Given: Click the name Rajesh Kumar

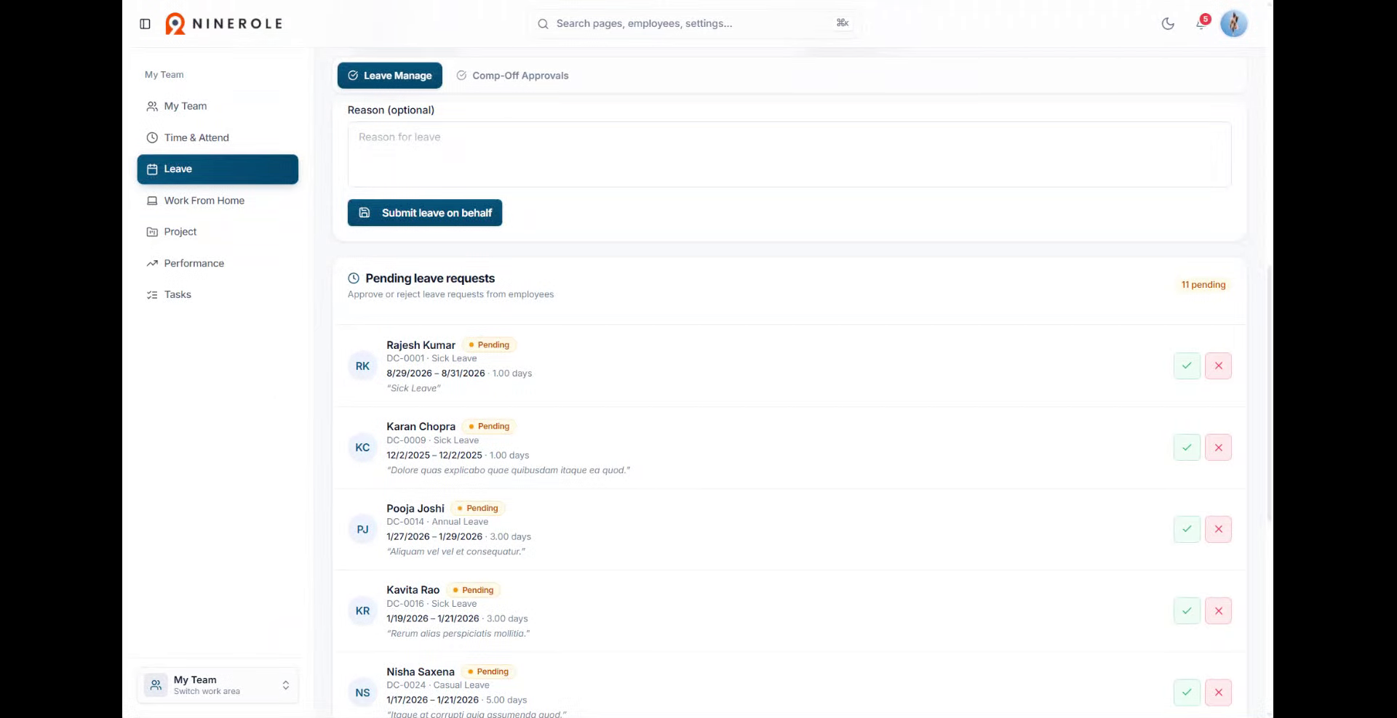Looking at the screenshot, I should (421, 345).
